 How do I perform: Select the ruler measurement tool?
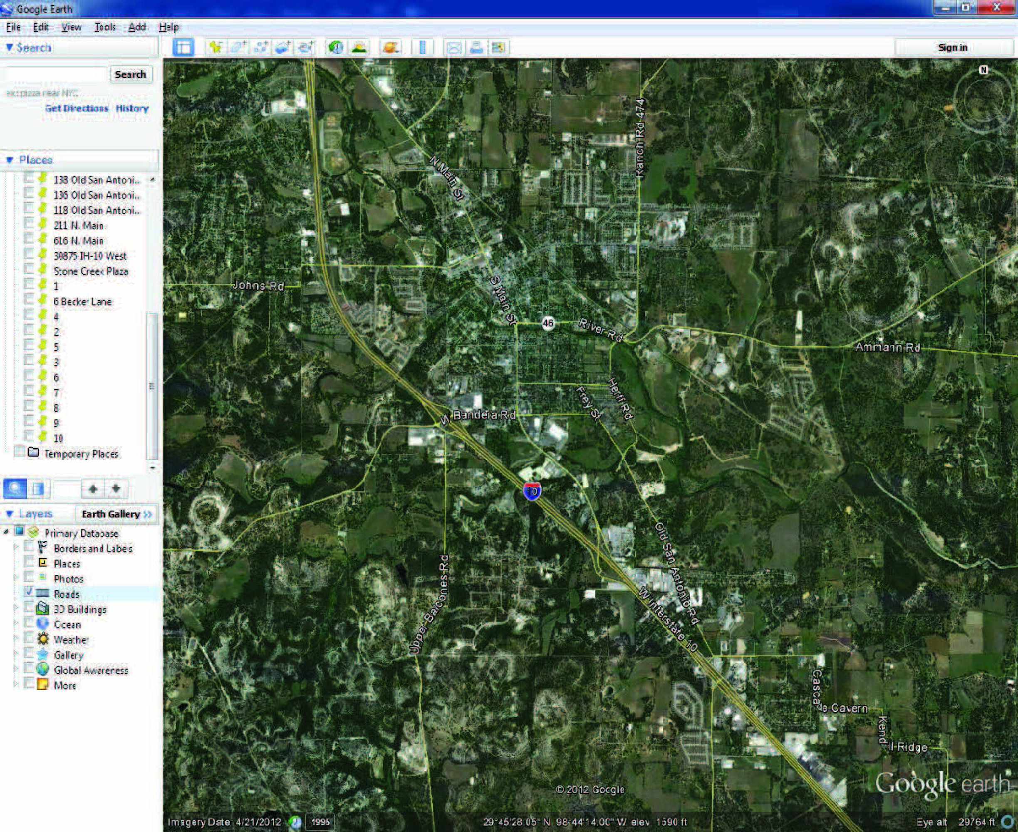tap(422, 47)
